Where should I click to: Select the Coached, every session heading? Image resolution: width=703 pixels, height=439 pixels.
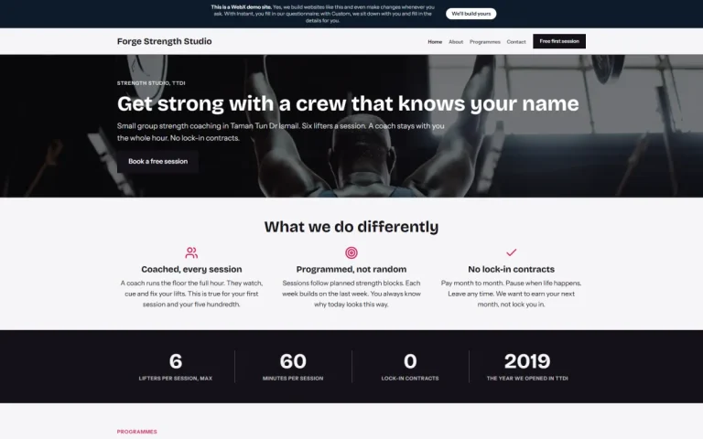[x=191, y=269]
